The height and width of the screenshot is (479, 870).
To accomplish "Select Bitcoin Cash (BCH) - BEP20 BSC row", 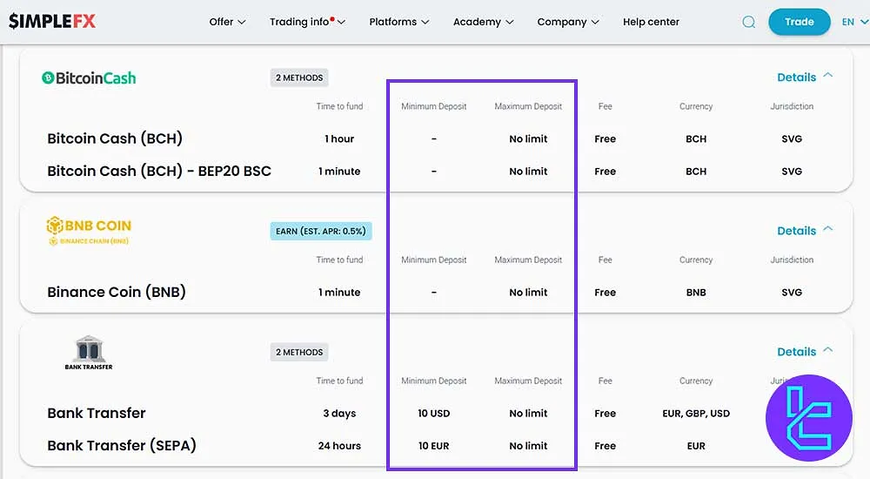I will (x=159, y=172).
